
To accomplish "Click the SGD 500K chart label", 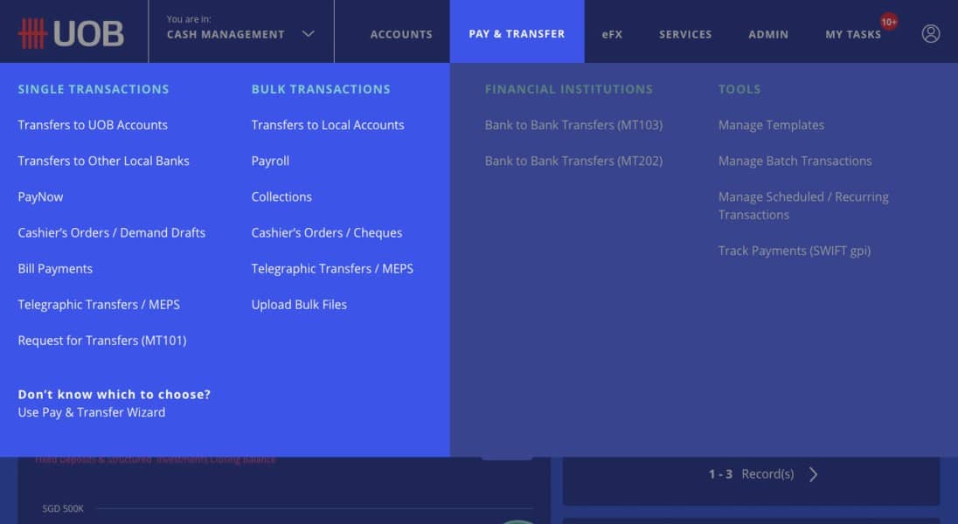I will [62, 508].
